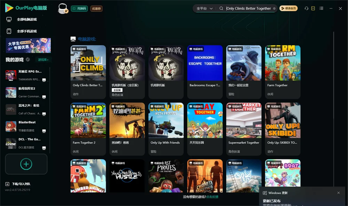Click the phone icon beside 全部手机游戏
The height and width of the screenshot is (206, 348).
9,31
